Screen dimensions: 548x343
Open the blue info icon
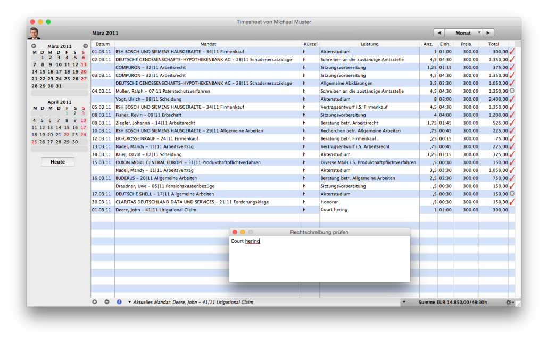click(119, 302)
